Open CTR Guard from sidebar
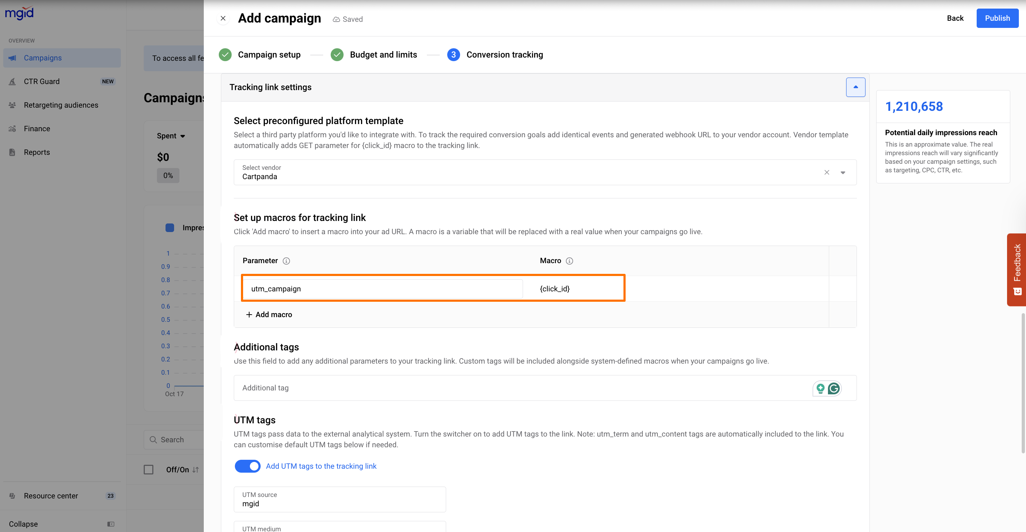 tap(42, 81)
